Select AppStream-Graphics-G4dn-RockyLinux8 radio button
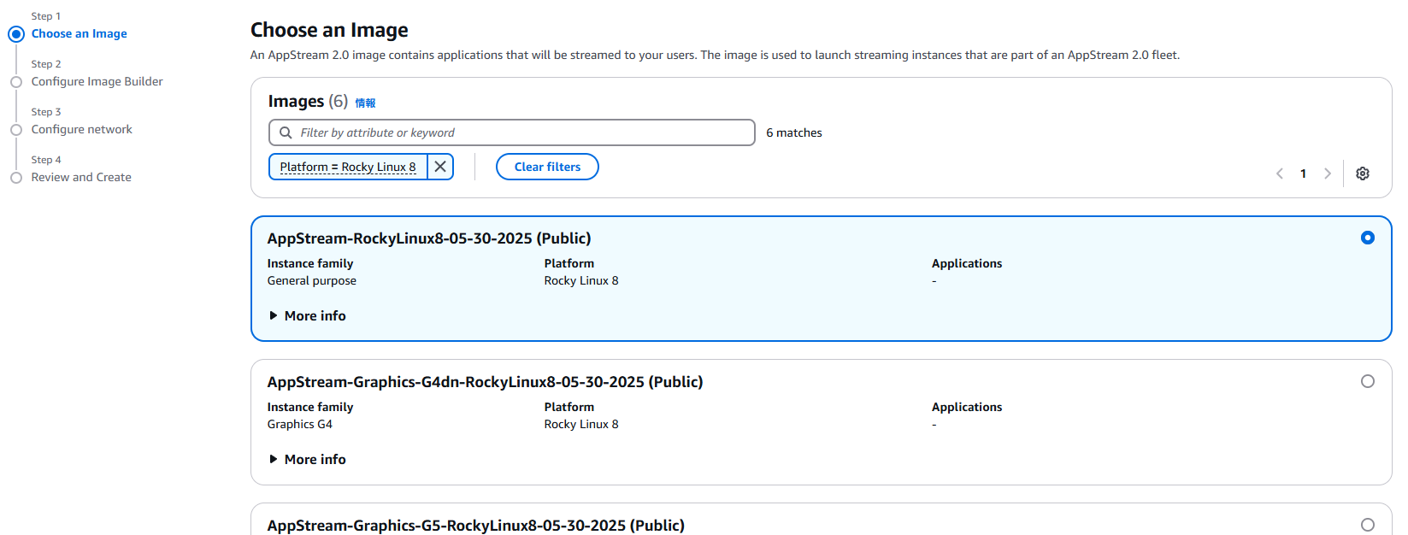Screen dimensions: 1408x535 click(x=1368, y=381)
